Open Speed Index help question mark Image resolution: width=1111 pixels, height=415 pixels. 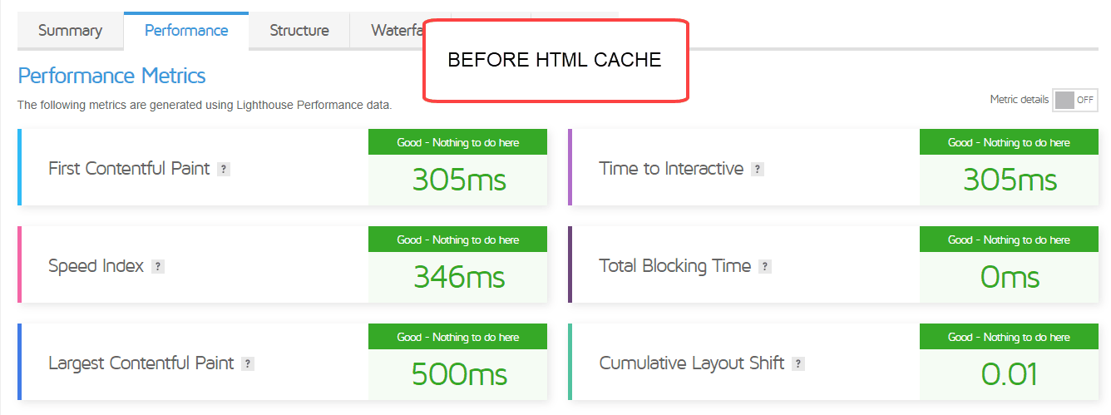pos(158,267)
